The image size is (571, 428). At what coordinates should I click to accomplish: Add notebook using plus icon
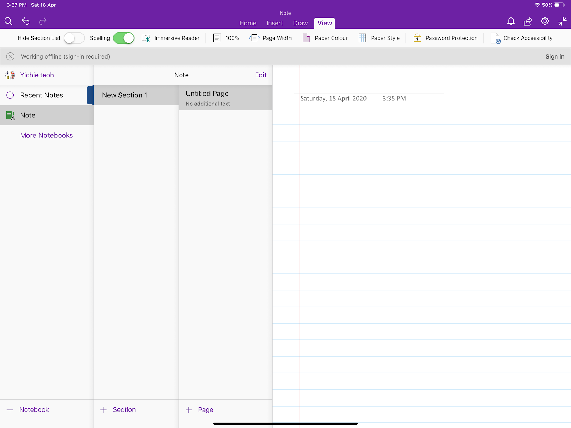tap(10, 410)
